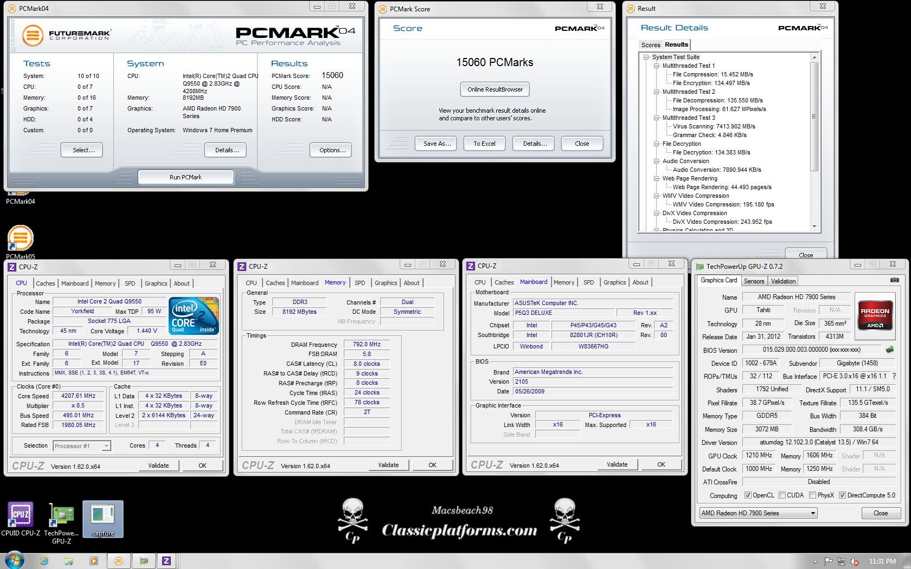
Task: Click scroll down arrow in Result Details
Action: coord(814,227)
